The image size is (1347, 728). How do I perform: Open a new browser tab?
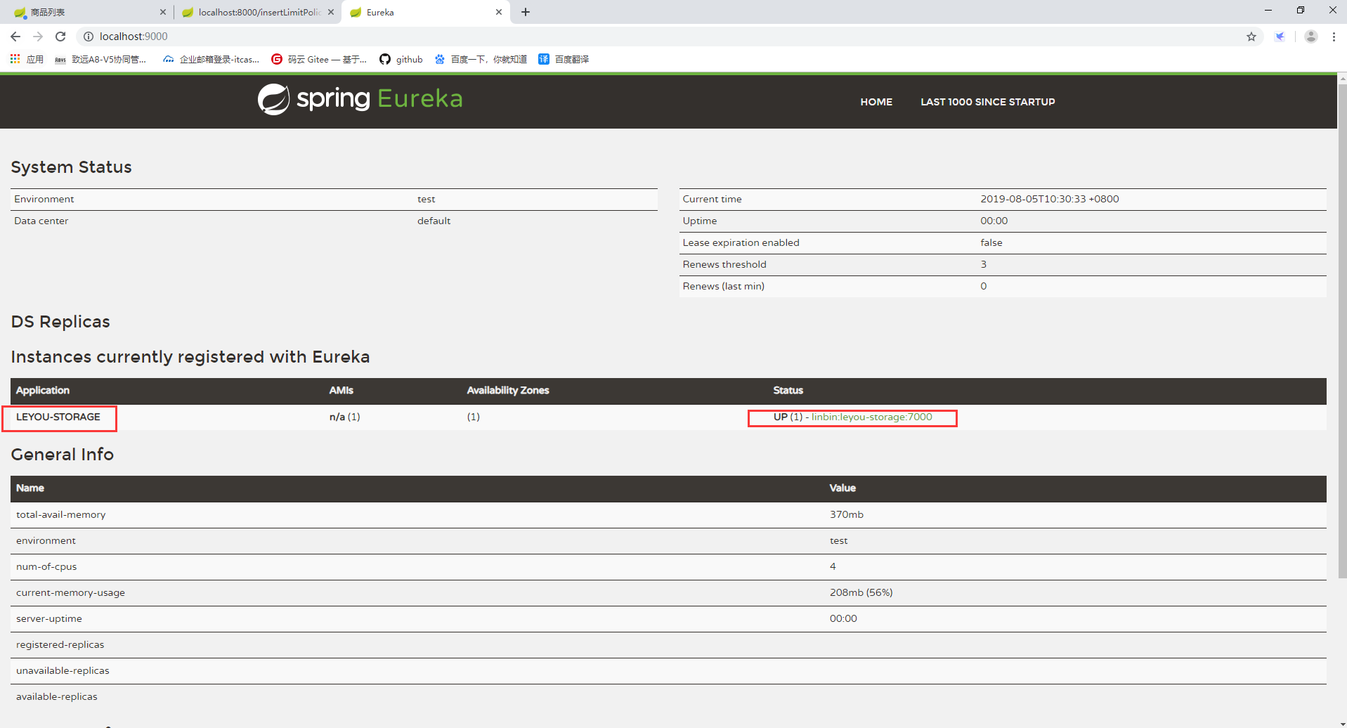(526, 12)
